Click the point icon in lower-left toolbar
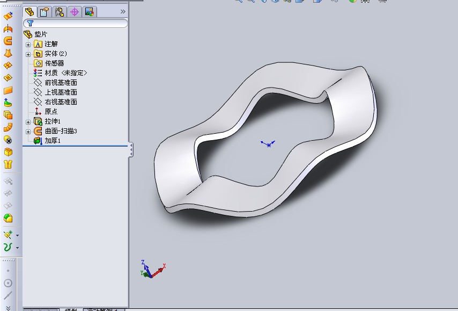 point(8,271)
